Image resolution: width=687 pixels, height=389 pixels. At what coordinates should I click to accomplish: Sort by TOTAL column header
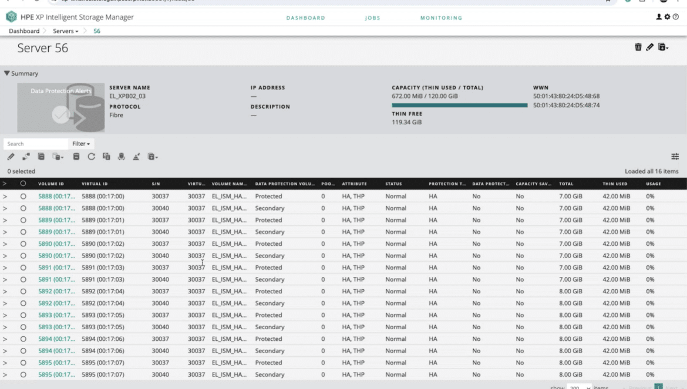566,184
